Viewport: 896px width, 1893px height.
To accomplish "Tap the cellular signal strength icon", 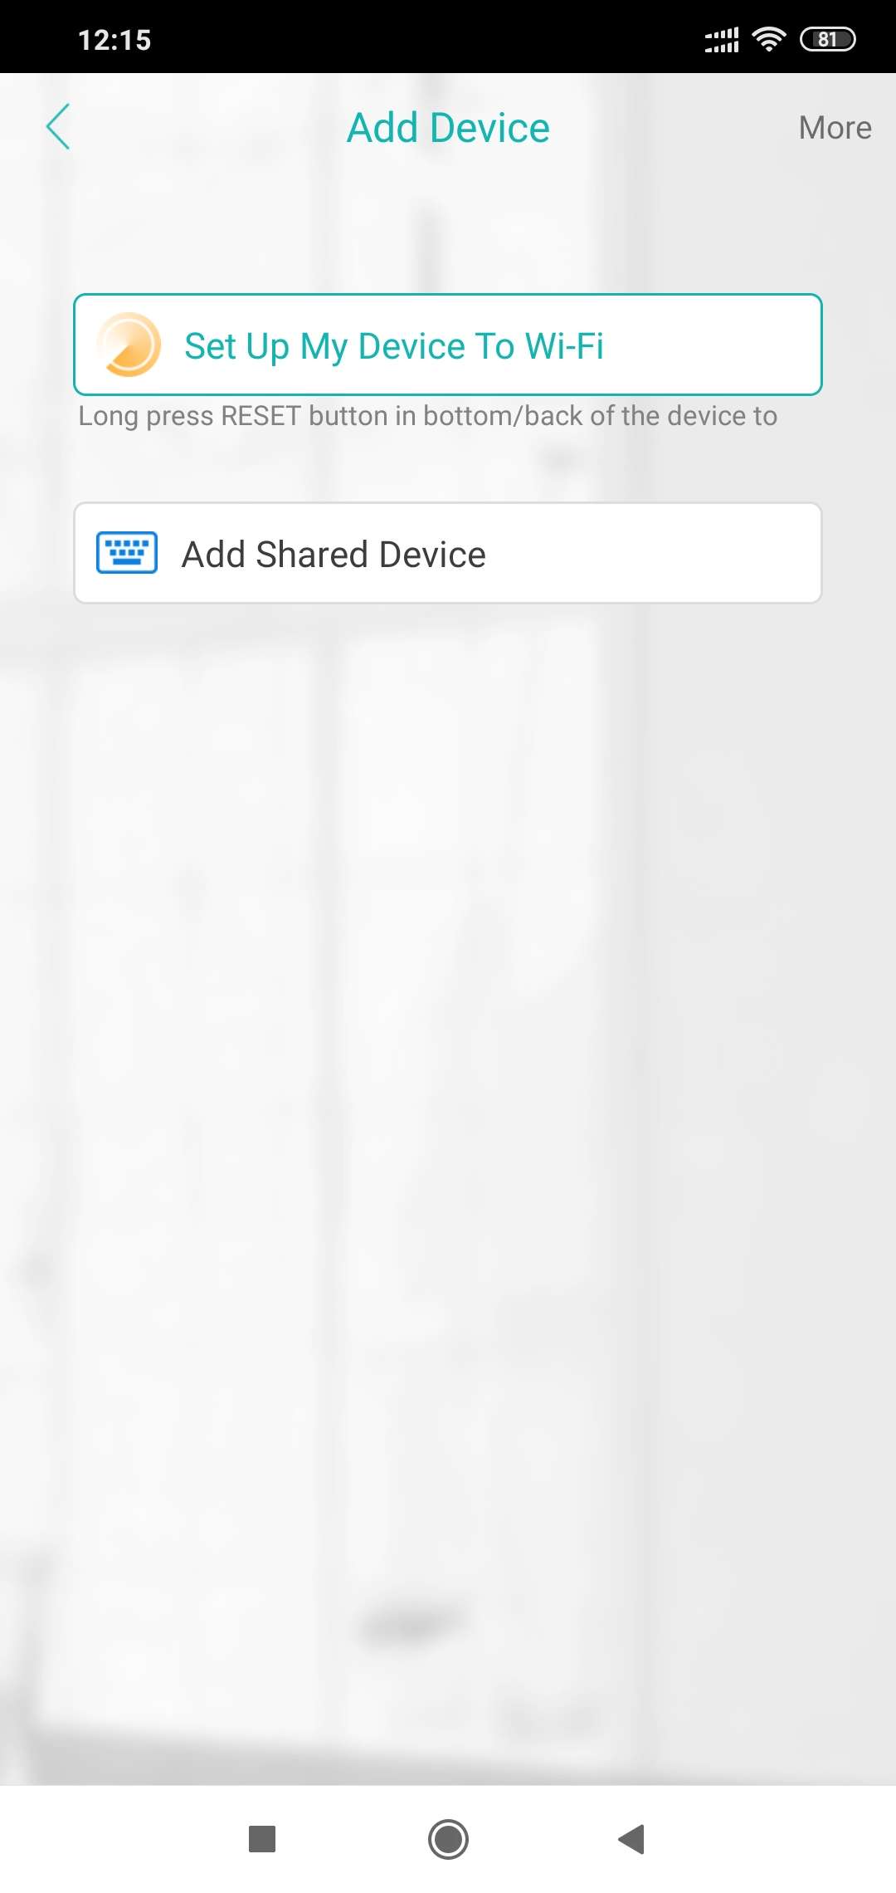I will 722,39.
